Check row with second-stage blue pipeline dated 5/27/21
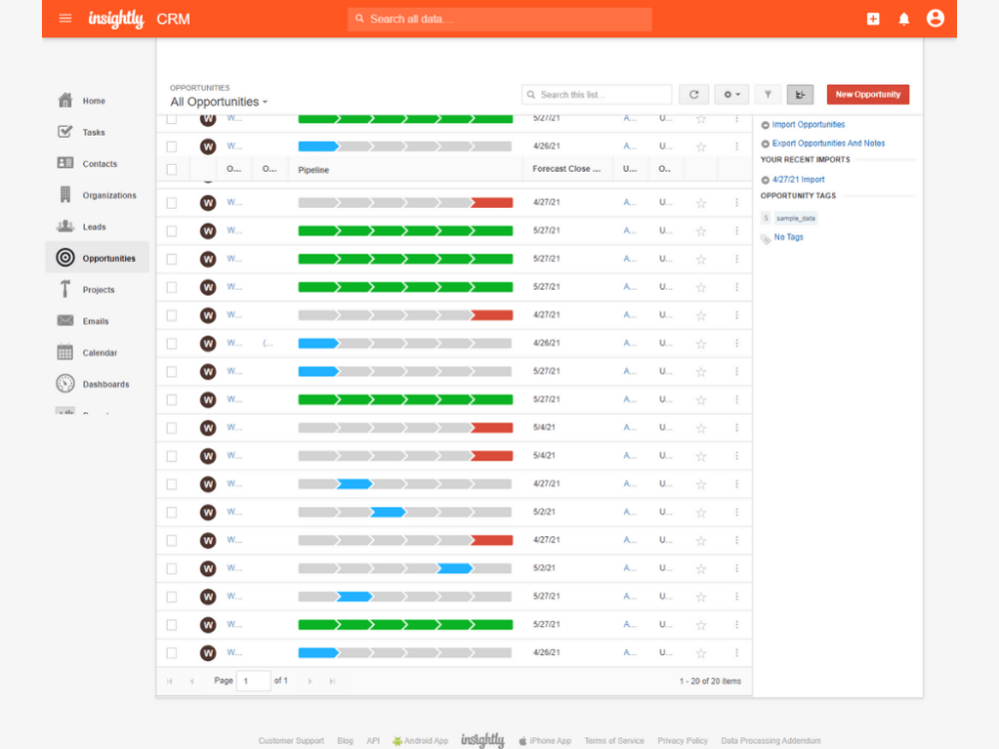This screenshot has width=999, height=749. (172, 597)
